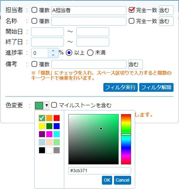Pick the gray palette swatch
The image size is (179, 189).
(x=57, y=150)
